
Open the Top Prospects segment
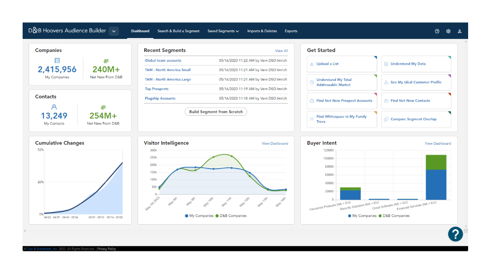pyautogui.click(x=156, y=89)
